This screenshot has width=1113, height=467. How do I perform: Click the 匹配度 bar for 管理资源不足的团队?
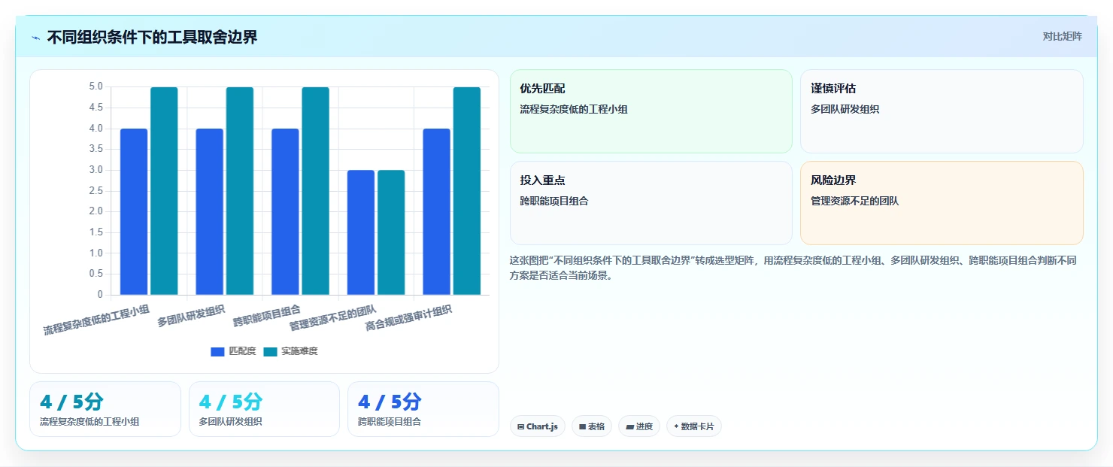click(361, 232)
